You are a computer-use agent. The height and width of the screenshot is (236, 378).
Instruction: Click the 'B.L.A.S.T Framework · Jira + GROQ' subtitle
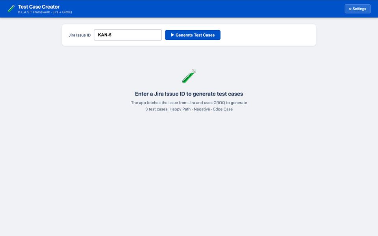click(45, 12)
